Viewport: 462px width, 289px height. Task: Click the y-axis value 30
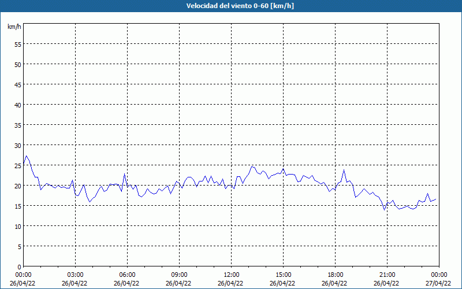18,146
